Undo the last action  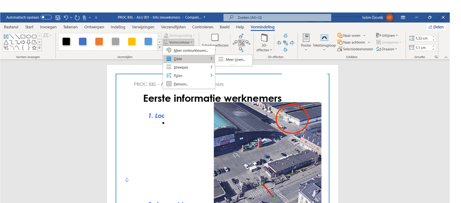pyautogui.click(x=66, y=17)
